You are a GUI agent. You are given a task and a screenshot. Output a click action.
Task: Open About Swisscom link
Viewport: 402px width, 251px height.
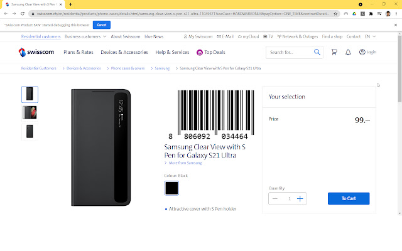[126, 36]
